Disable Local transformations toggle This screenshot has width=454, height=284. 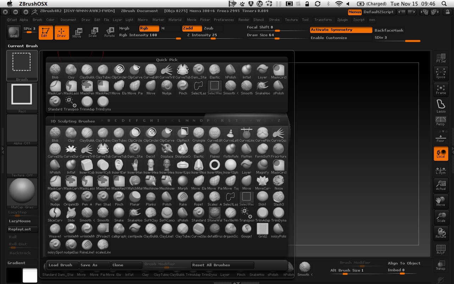441,153
